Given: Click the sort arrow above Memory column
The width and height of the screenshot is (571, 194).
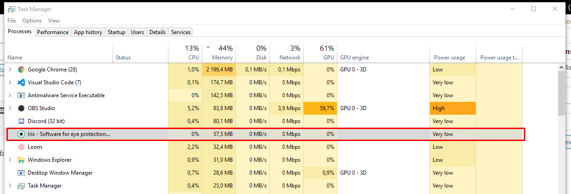Looking at the screenshot, I should (208, 47).
